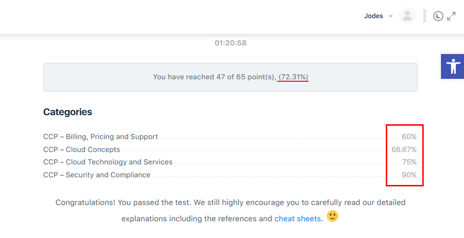Screen dimensions: 464x238
Task: Click the Jodes username
Action: [x=373, y=16]
